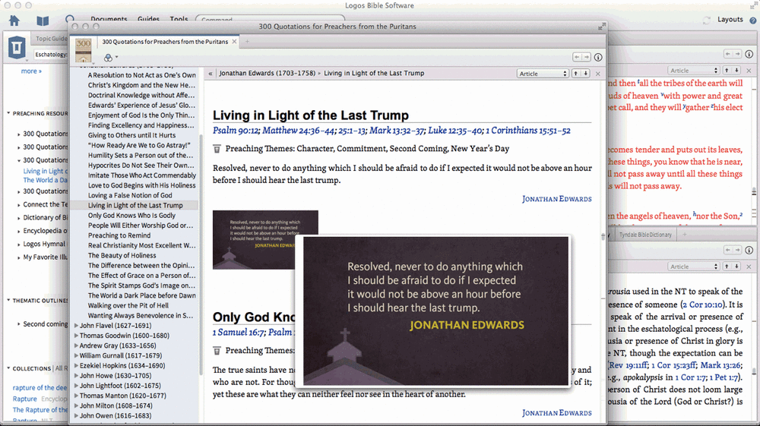This screenshot has width=760, height=426.
Task: Select the Tyndale Bible Dictionary tab
Action: click(645, 235)
